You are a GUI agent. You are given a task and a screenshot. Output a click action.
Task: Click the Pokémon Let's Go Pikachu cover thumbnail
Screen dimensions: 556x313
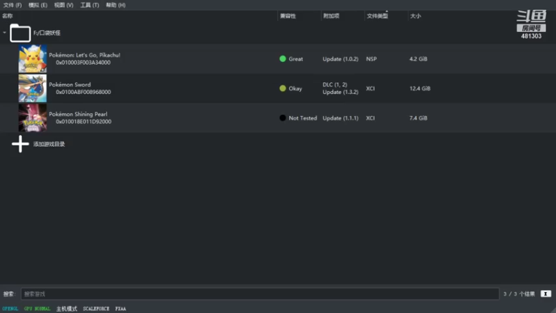(33, 58)
